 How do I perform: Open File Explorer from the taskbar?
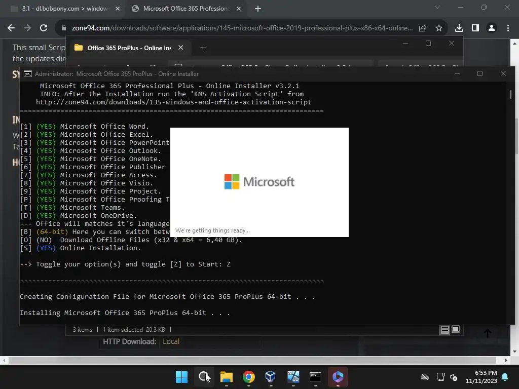(227, 377)
